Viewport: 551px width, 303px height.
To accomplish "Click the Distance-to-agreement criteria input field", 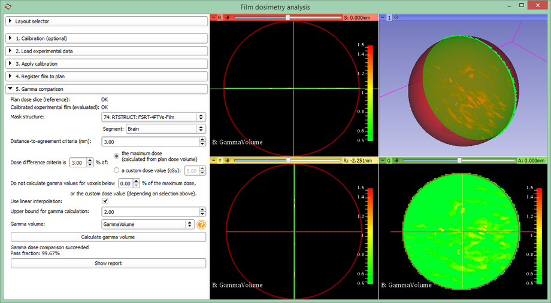I will click(x=147, y=142).
